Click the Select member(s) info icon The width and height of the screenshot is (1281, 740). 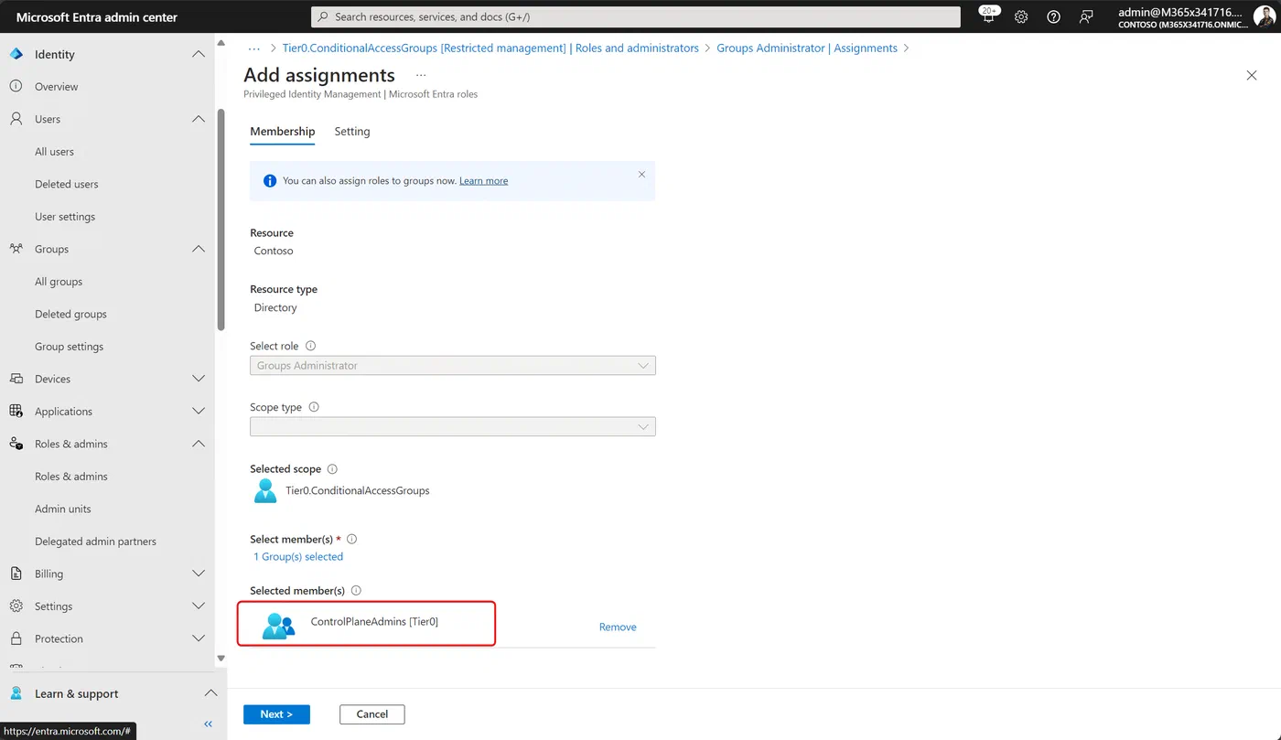[x=351, y=539]
